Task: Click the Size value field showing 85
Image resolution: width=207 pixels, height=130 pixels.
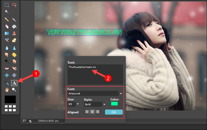Action: coord(72,104)
